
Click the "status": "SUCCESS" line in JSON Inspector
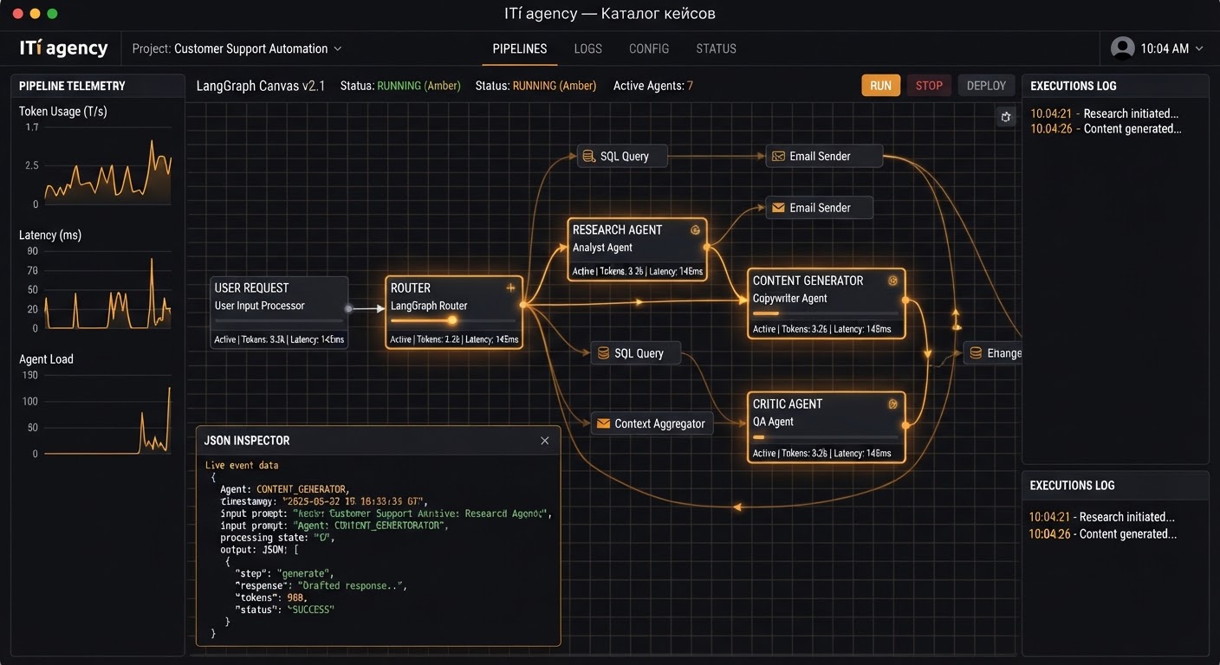coord(284,610)
